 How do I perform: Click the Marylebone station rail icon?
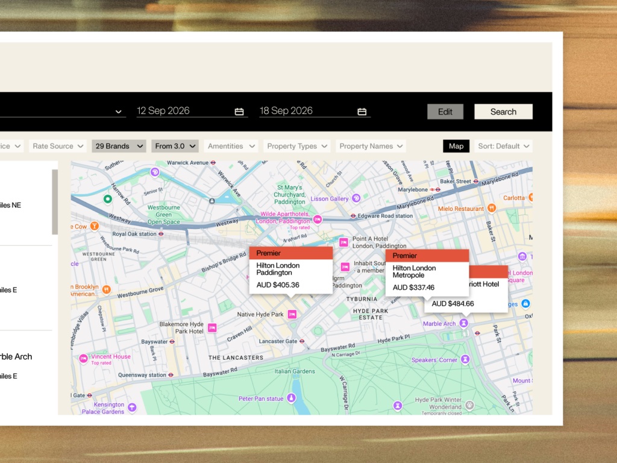pos(435,190)
